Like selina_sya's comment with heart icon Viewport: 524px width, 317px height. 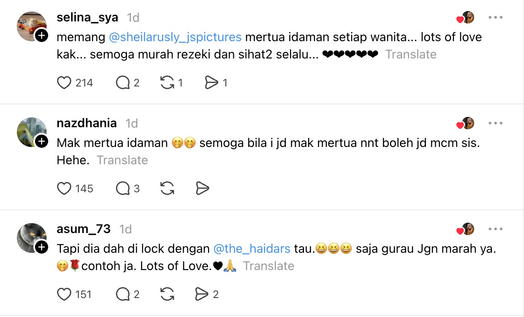(x=64, y=83)
